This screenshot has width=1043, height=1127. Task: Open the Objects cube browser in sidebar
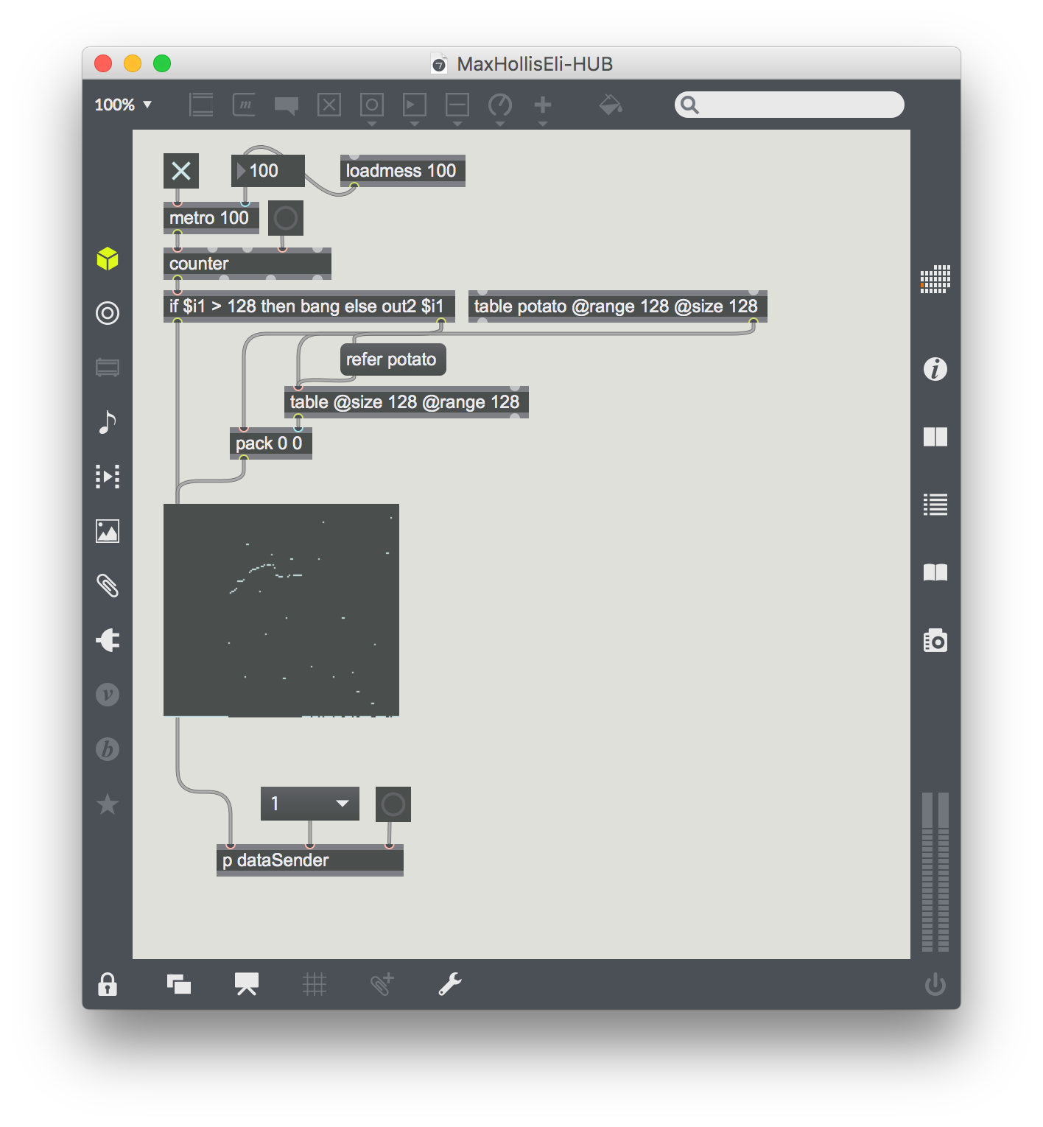point(108,259)
